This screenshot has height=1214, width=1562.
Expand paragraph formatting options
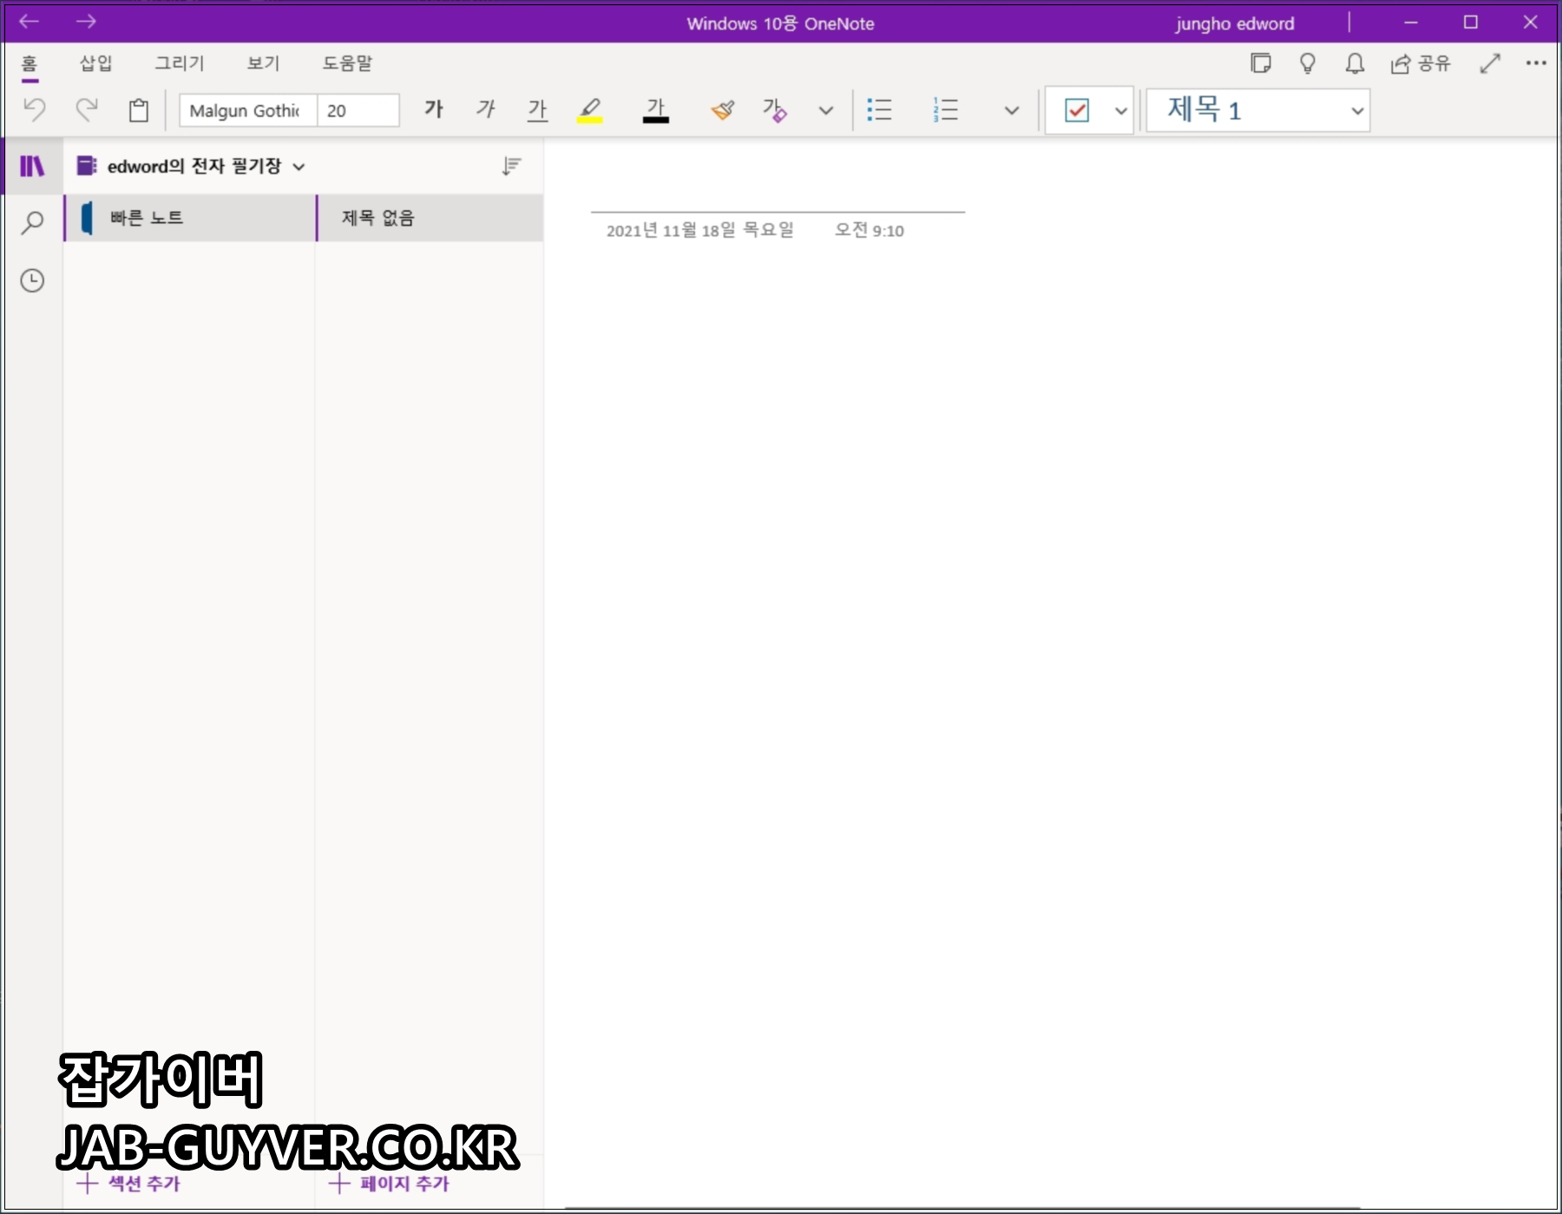click(1012, 110)
